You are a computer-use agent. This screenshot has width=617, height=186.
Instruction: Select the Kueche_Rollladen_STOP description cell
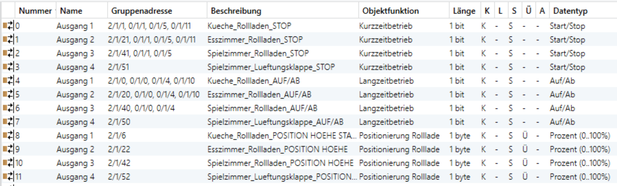(249, 26)
